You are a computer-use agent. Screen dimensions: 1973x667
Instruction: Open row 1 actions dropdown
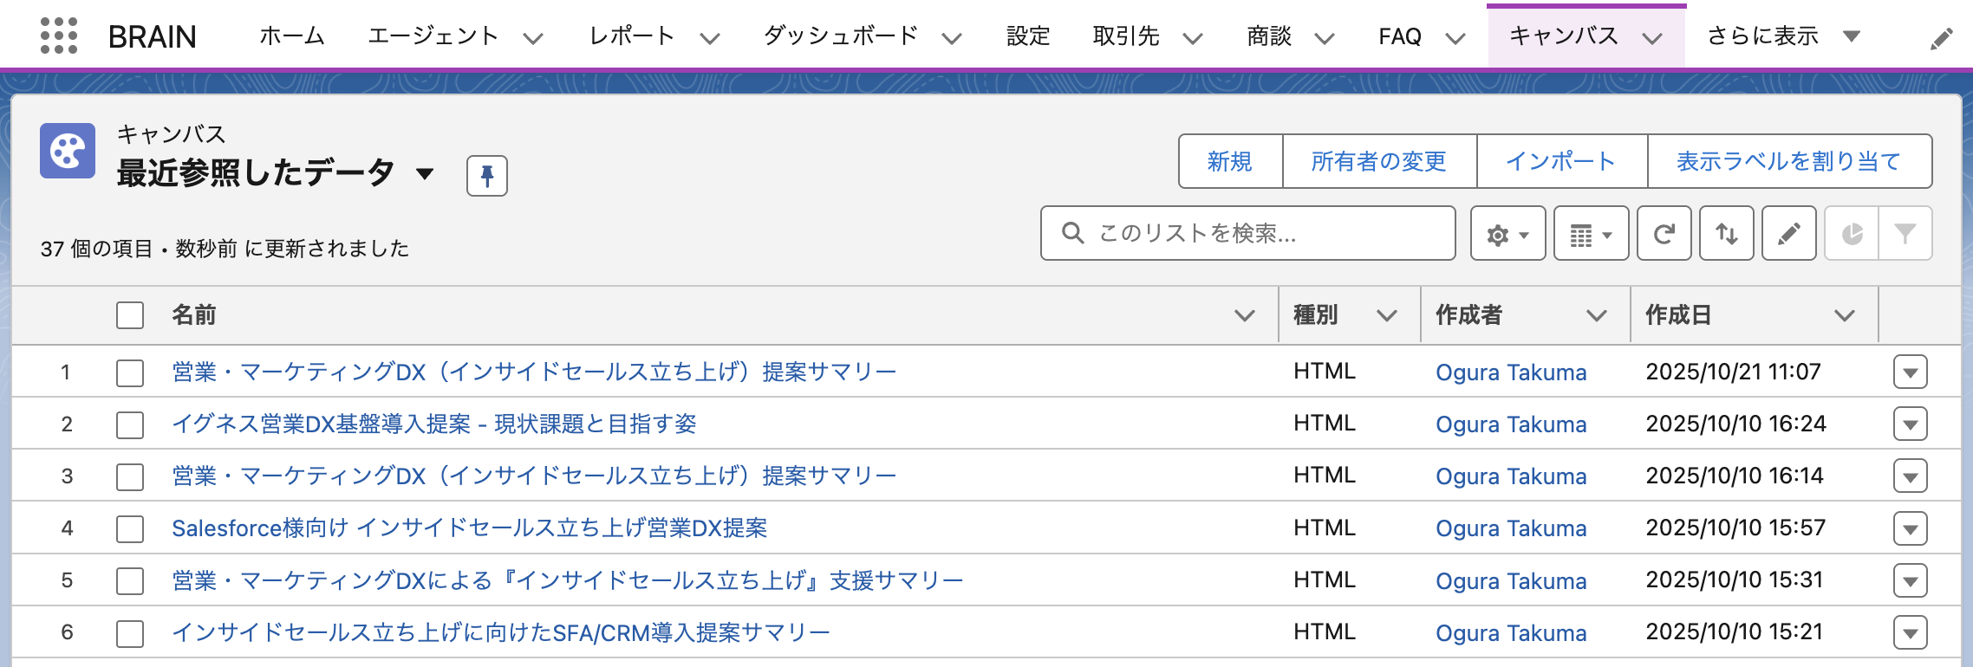pos(1910,372)
